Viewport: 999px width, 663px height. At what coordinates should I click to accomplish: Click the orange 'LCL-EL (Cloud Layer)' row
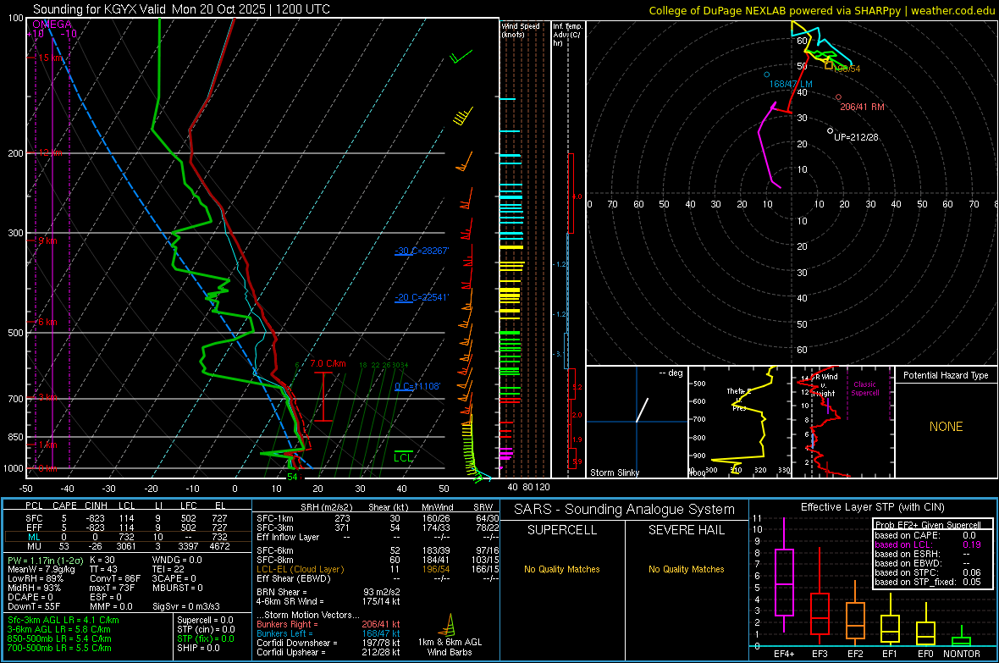coord(378,569)
